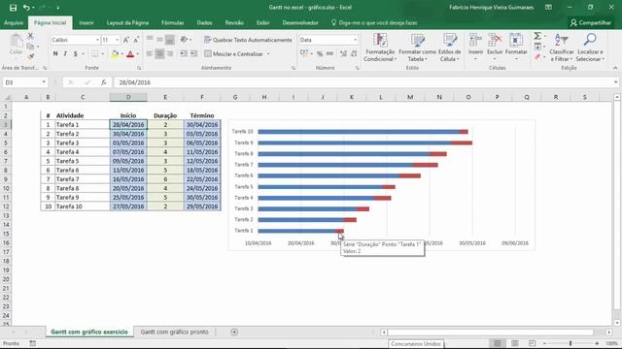Open Localizar e Selecionar menu

point(590,48)
